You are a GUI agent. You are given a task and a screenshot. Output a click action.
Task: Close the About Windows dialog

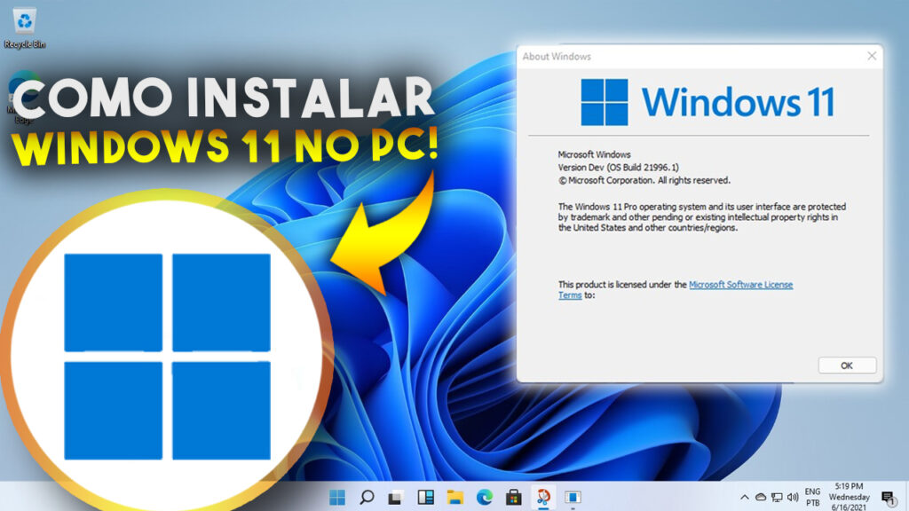click(871, 56)
